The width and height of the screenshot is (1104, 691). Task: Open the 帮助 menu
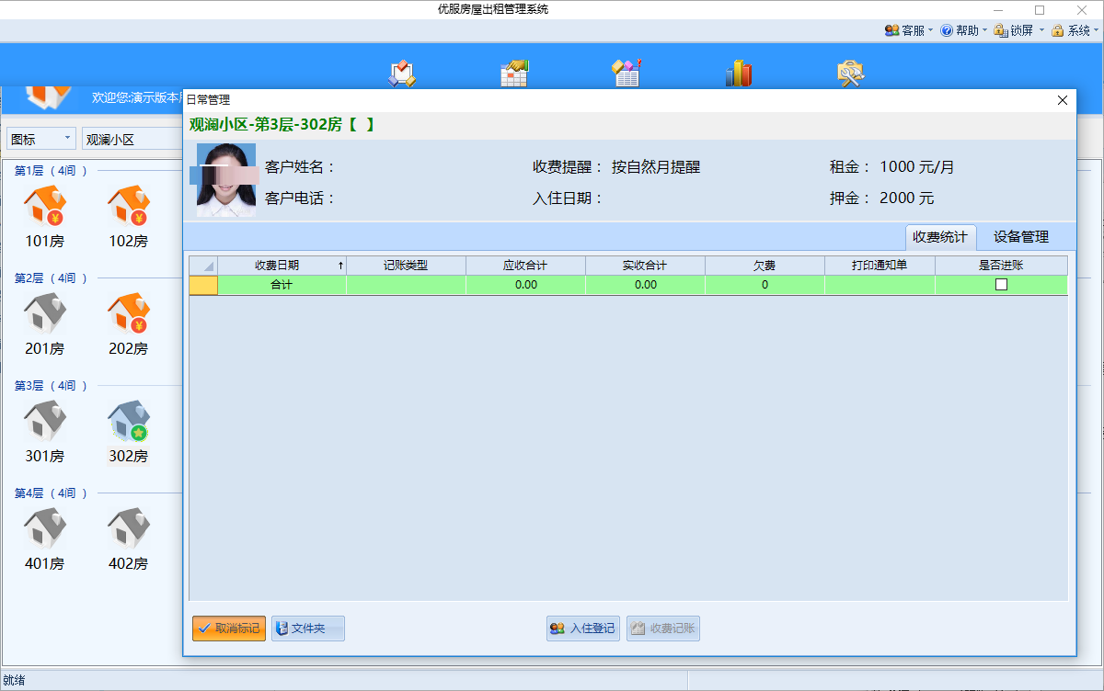(963, 30)
